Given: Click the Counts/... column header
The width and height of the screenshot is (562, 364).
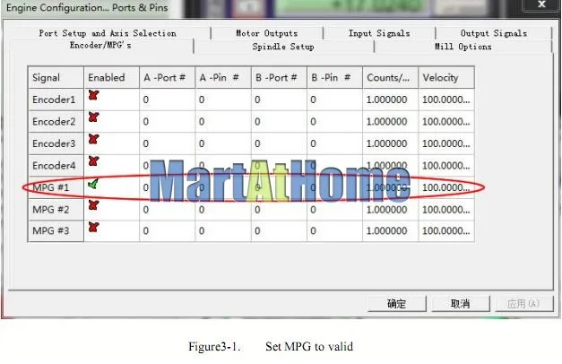Looking at the screenshot, I should (x=391, y=77).
